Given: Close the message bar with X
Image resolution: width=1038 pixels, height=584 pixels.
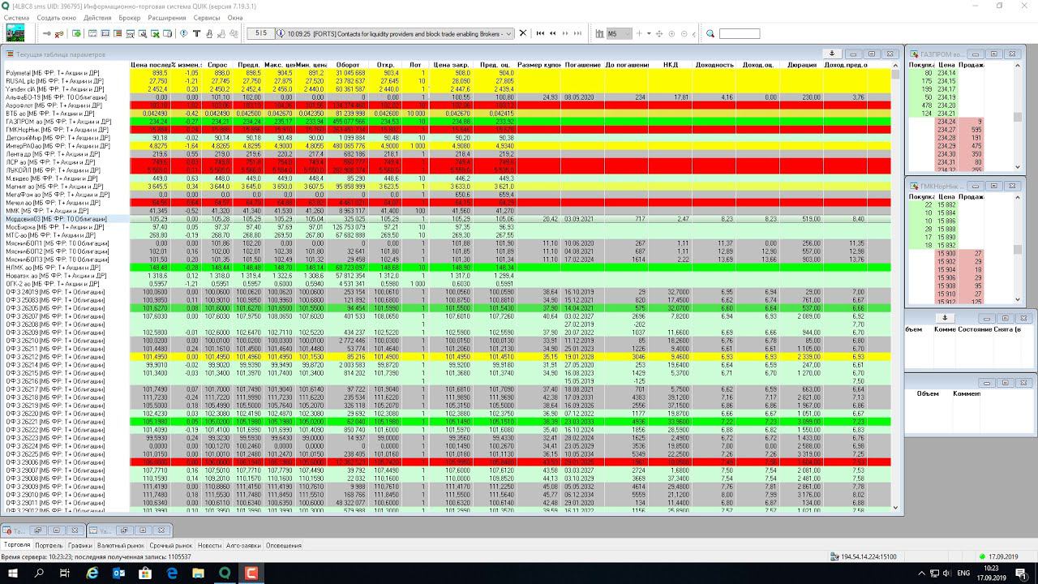Looking at the screenshot, I should (522, 33).
